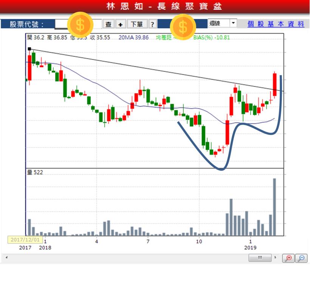Open the 個股基本資料 link
This screenshot has height=289, width=310.
(276, 24)
